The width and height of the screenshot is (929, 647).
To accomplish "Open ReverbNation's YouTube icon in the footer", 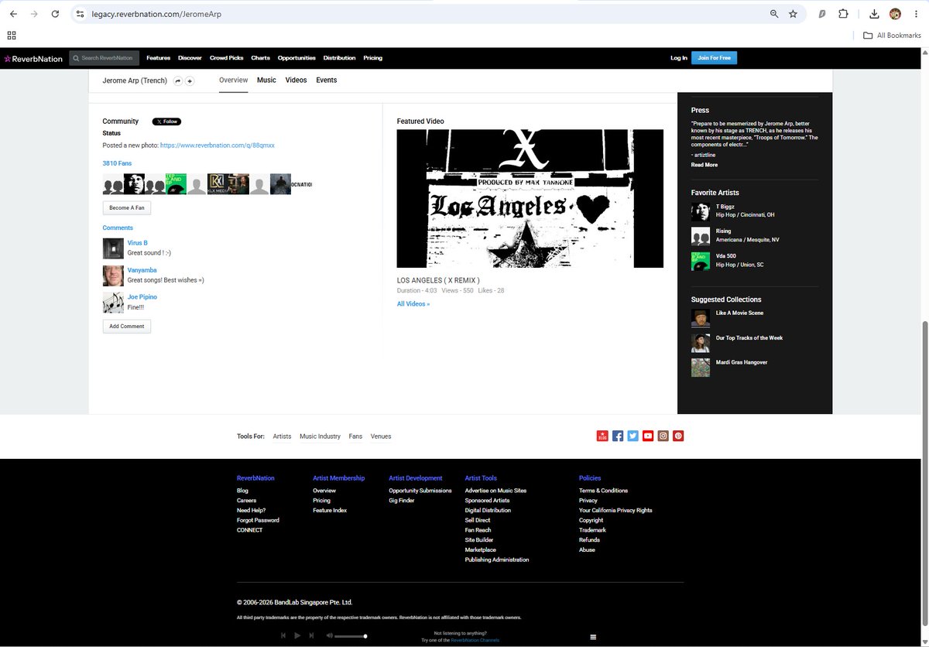I will [648, 436].
